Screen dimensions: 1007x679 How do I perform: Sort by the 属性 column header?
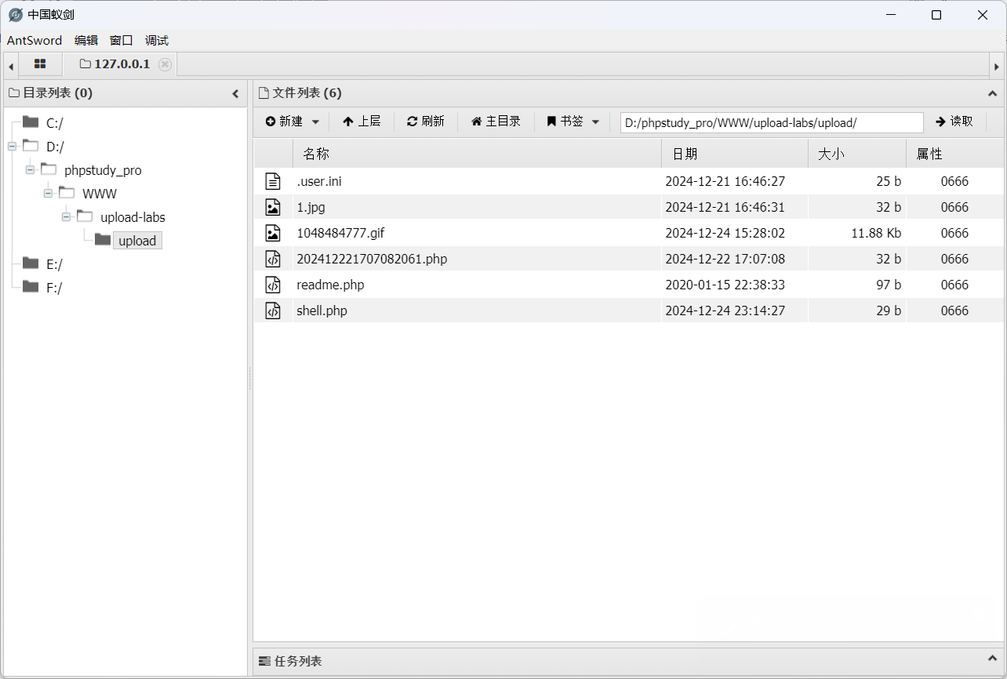[x=954, y=154]
